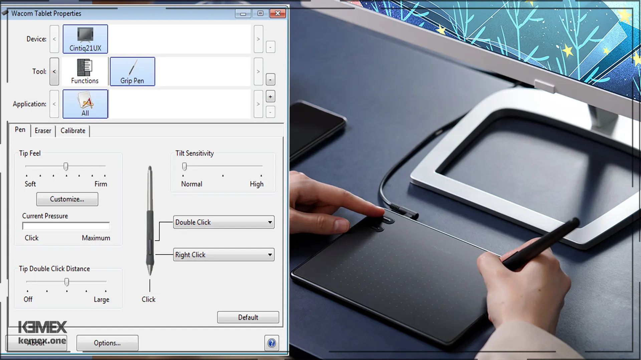Click the 'Off' label
The height and width of the screenshot is (360, 641).
tap(28, 299)
